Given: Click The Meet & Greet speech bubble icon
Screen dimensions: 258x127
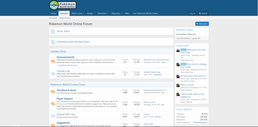Looking at the screenshot, I should tap(53, 91).
